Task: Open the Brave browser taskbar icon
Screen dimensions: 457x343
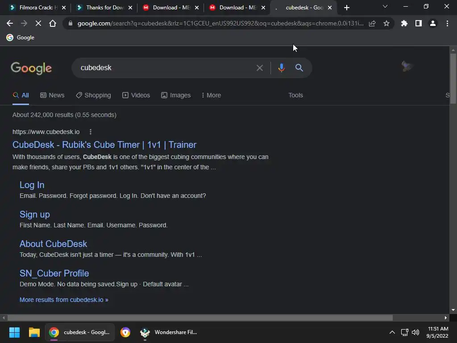Action: point(125,332)
